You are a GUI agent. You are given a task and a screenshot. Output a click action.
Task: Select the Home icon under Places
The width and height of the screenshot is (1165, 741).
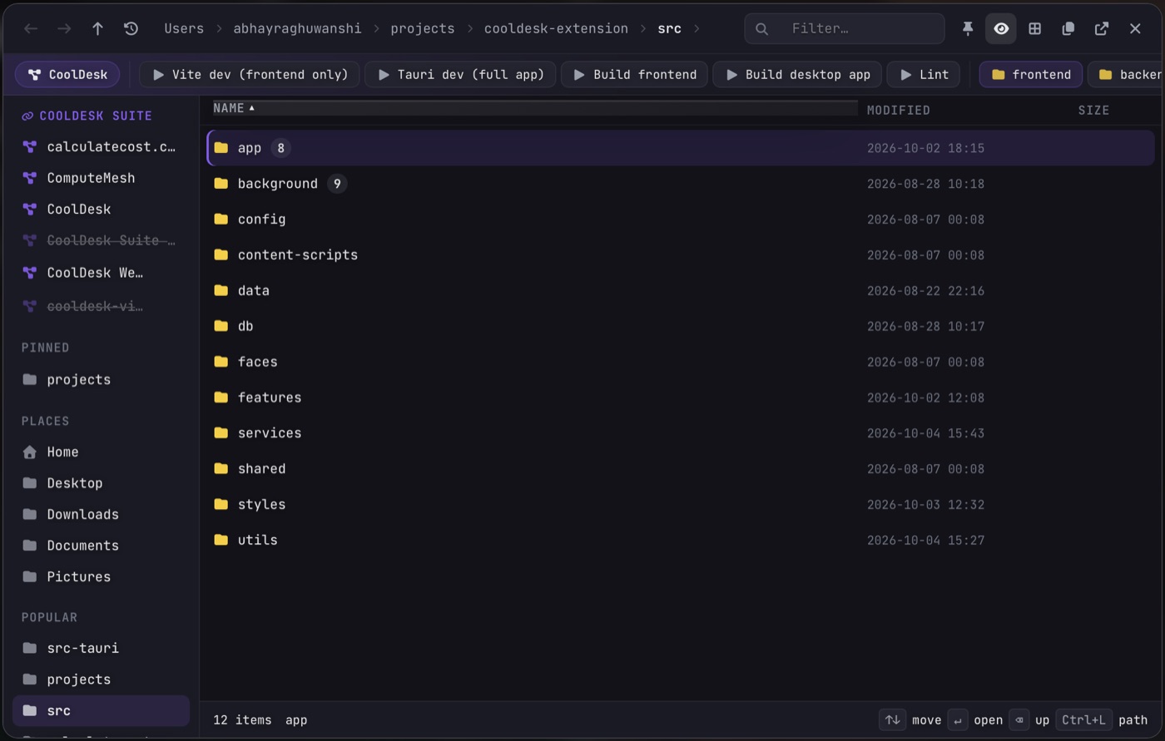[30, 452]
